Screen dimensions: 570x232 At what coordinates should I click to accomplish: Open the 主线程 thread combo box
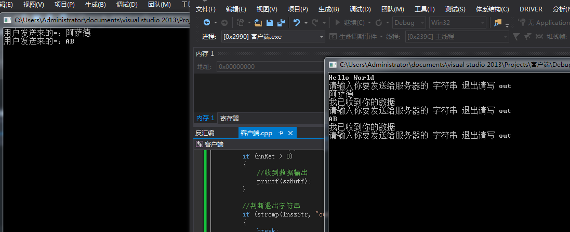pos(457,37)
